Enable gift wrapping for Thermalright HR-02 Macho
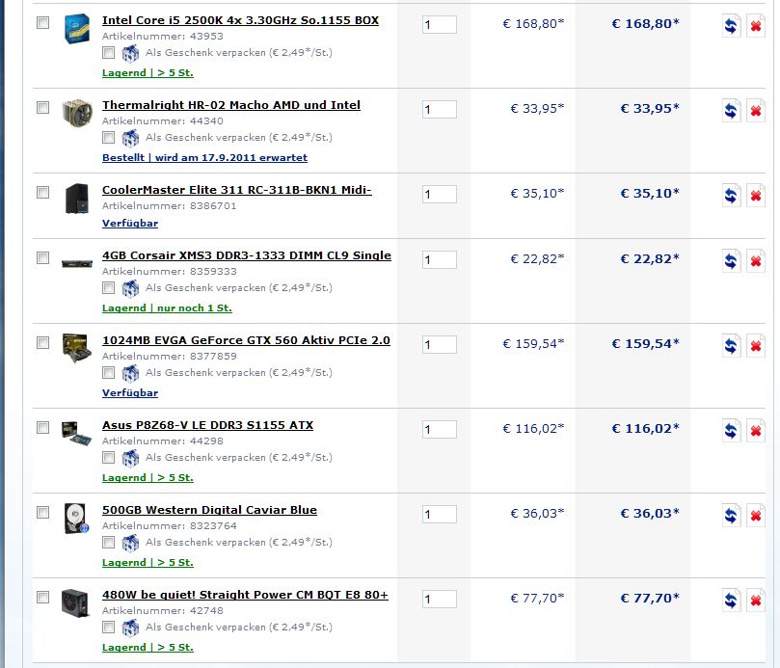 pyautogui.click(x=108, y=137)
